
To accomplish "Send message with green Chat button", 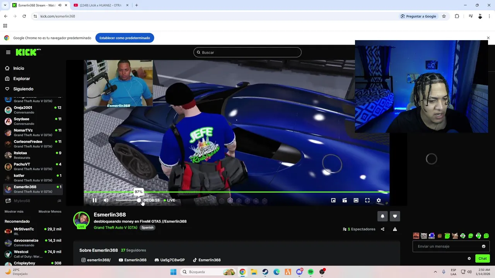I will coord(482,259).
